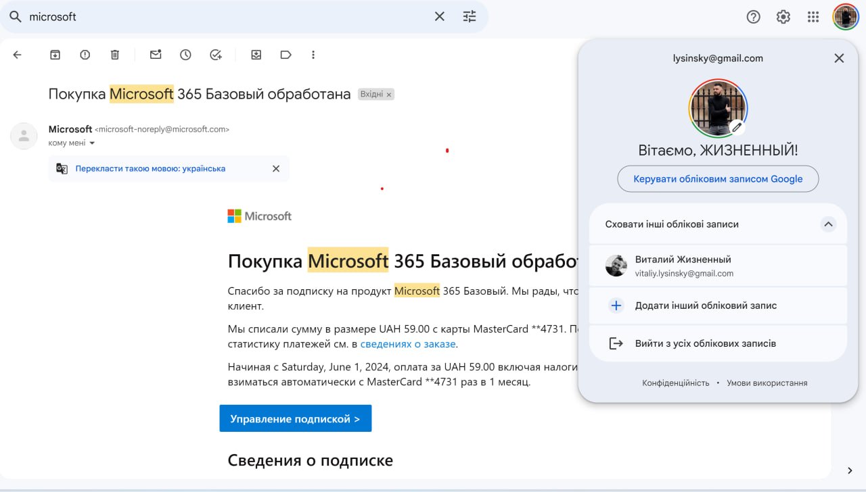Click the Управление подпиской button
866x492 pixels.
click(295, 418)
